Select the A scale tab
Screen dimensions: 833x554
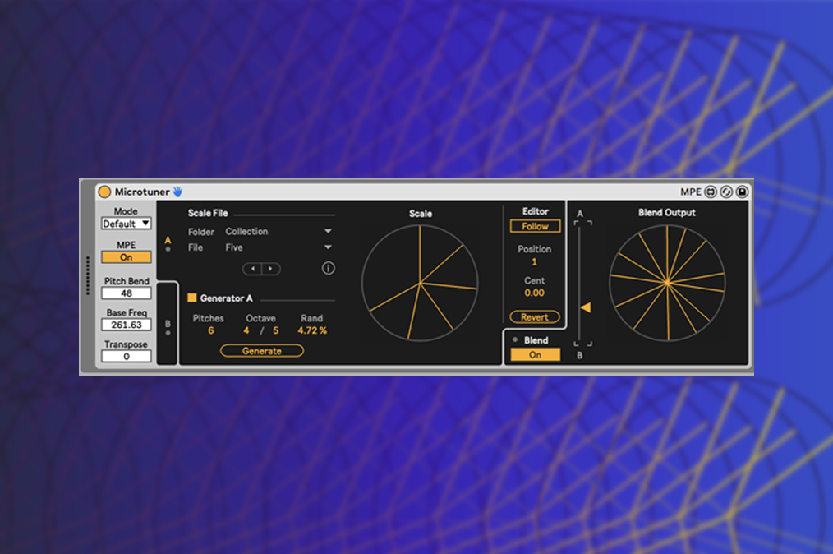[168, 241]
